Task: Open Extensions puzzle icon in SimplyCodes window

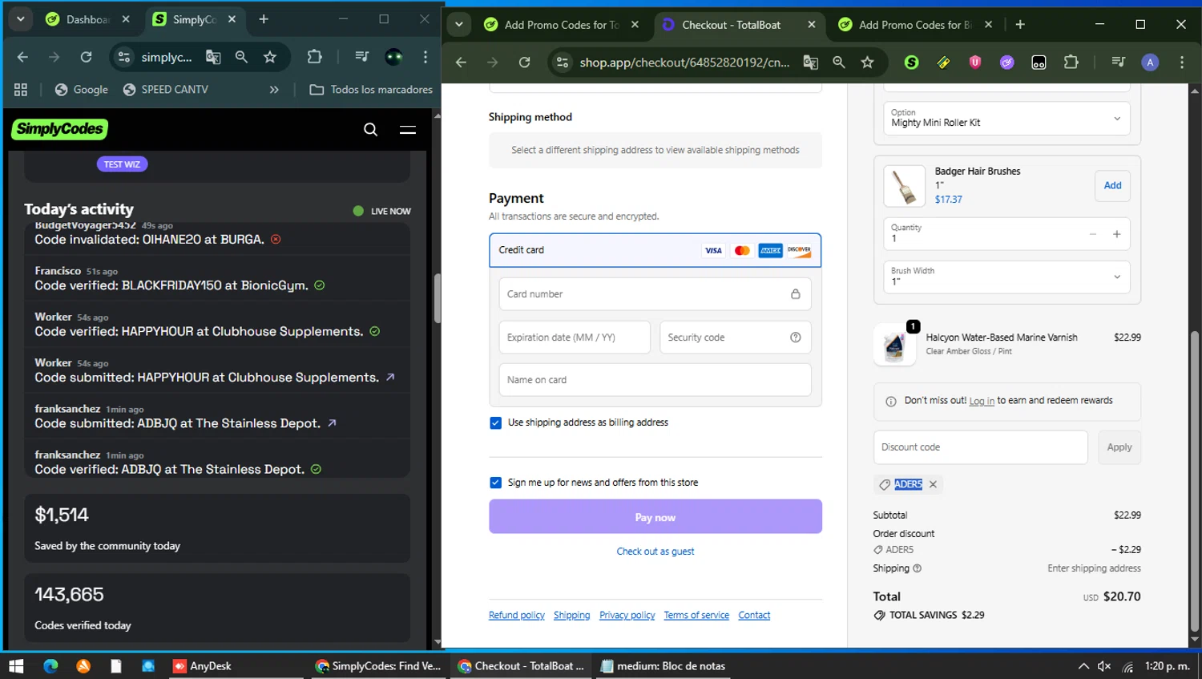Action: [x=314, y=57]
